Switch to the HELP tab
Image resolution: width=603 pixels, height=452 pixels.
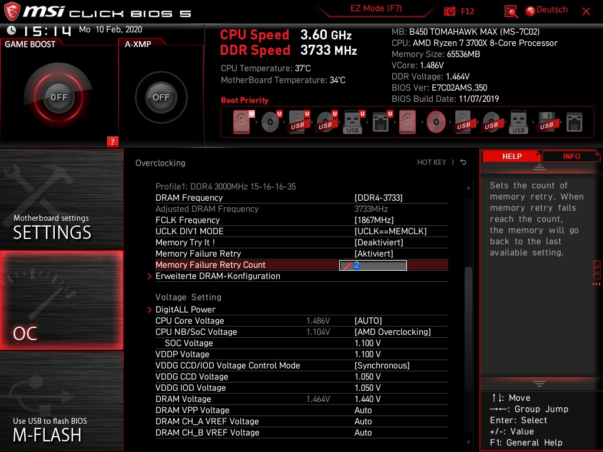coord(511,156)
